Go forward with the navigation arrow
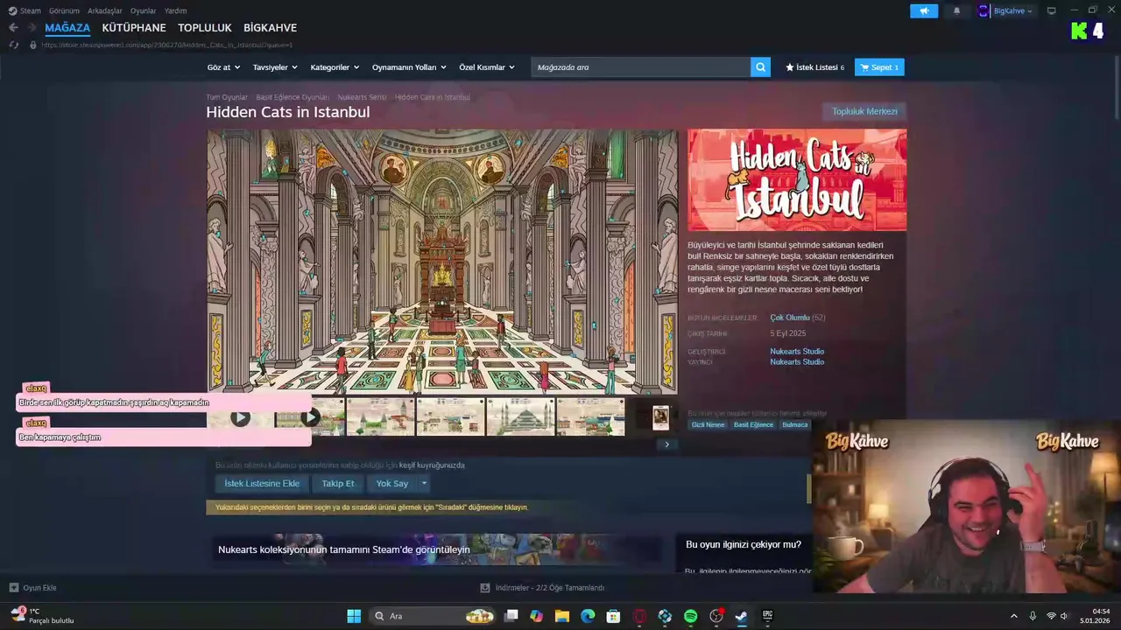The image size is (1121, 630). point(33,28)
